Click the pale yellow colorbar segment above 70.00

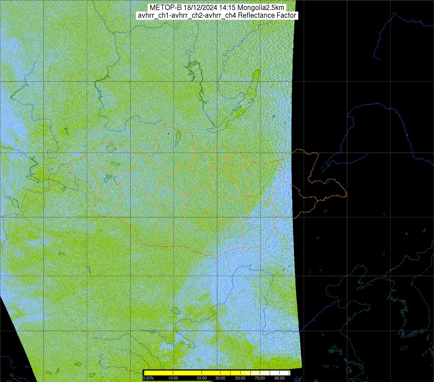pos(265,373)
